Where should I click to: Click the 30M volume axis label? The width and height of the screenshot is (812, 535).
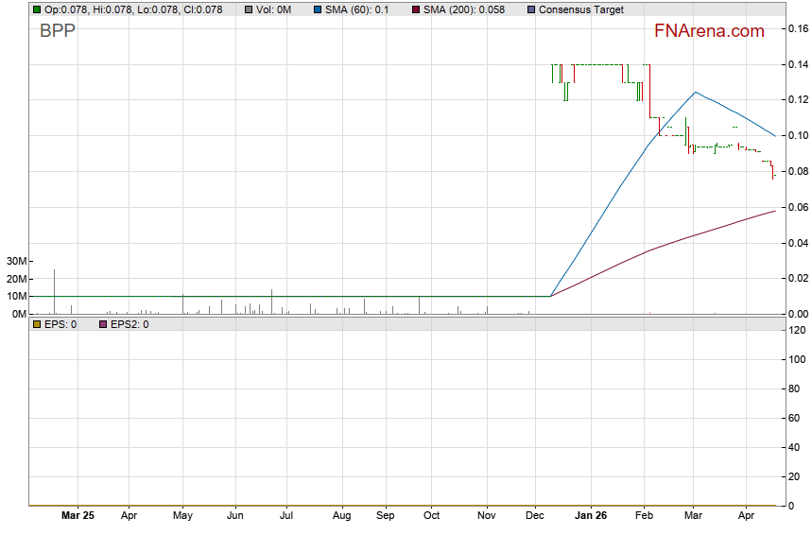(x=17, y=261)
